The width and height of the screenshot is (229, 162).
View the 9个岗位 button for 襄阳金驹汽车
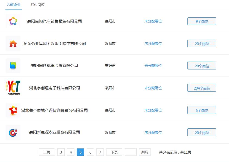[x=202, y=21]
